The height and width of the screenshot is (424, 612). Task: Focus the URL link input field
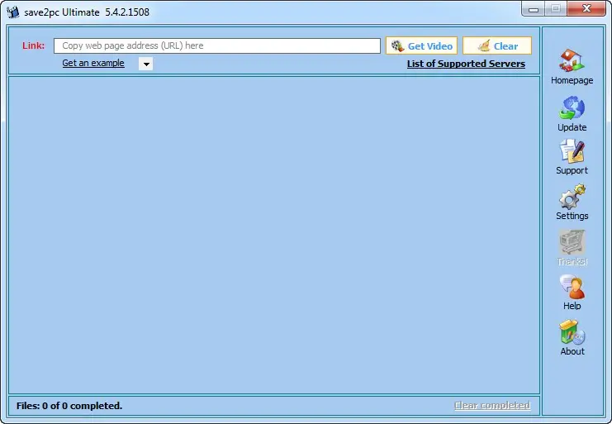[217, 45]
